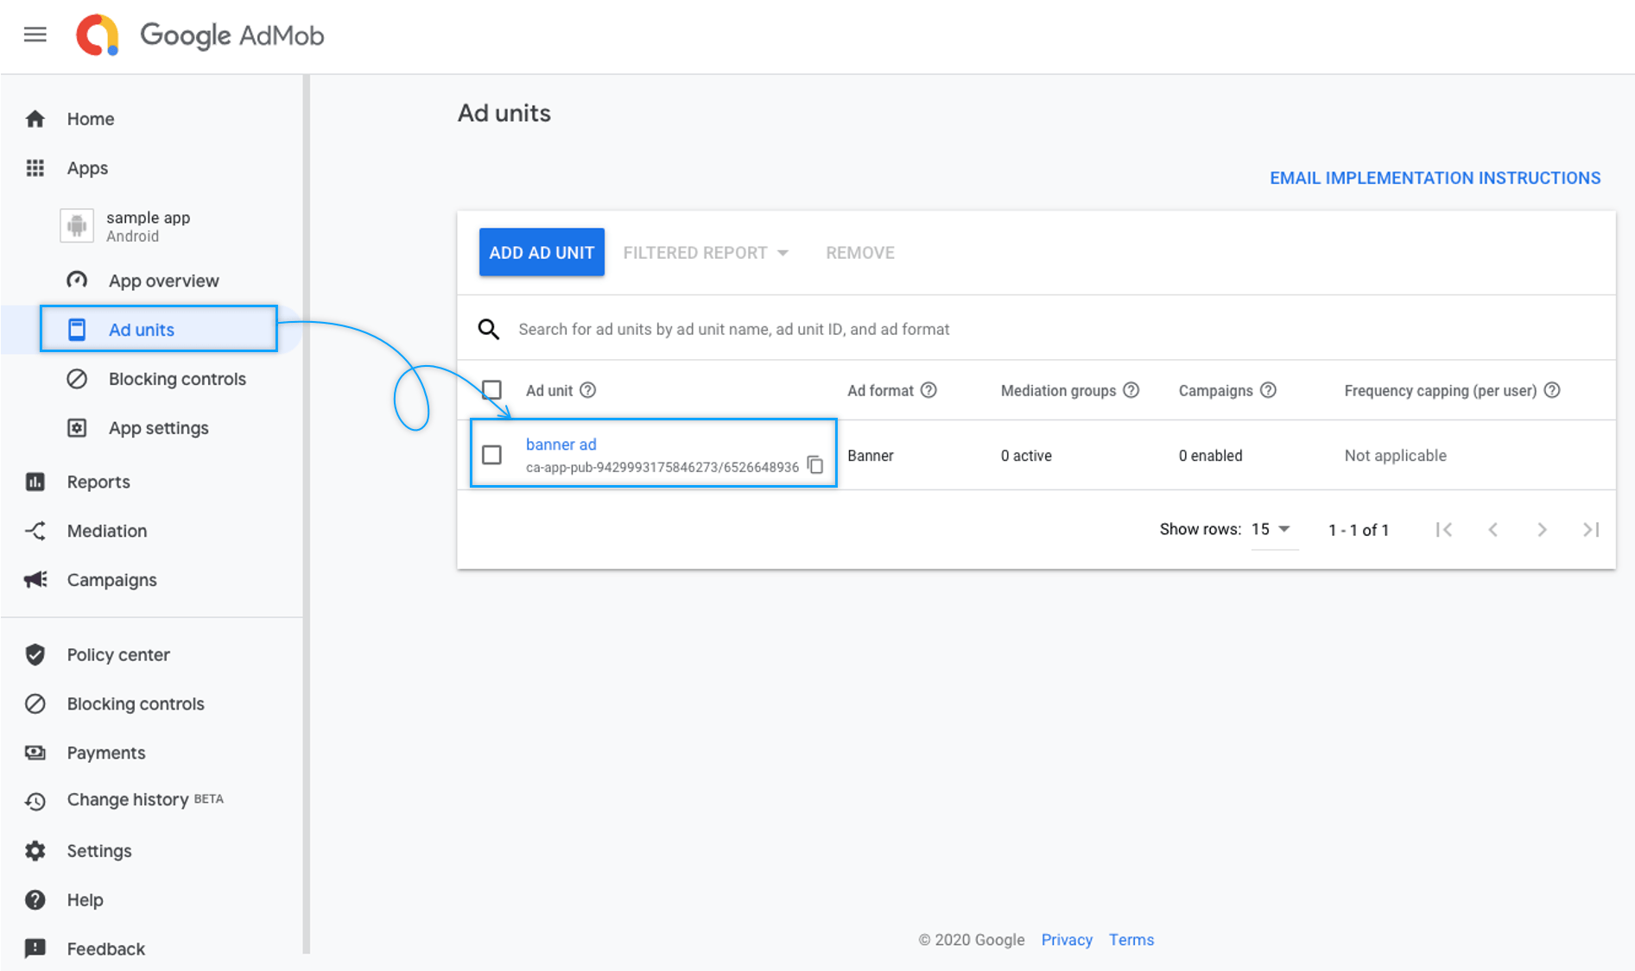Click into the ad units search field

tap(734, 329)
